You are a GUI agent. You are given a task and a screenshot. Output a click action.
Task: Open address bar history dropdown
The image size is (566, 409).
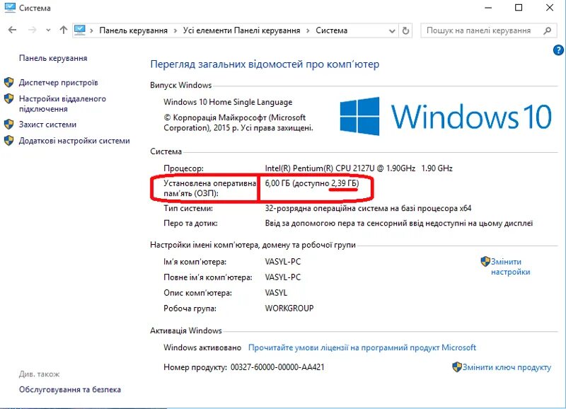point(392,30)
